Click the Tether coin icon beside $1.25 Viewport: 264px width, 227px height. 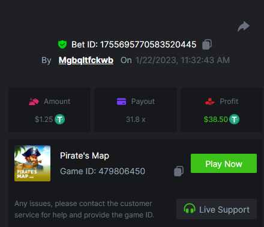coord(59,120)
